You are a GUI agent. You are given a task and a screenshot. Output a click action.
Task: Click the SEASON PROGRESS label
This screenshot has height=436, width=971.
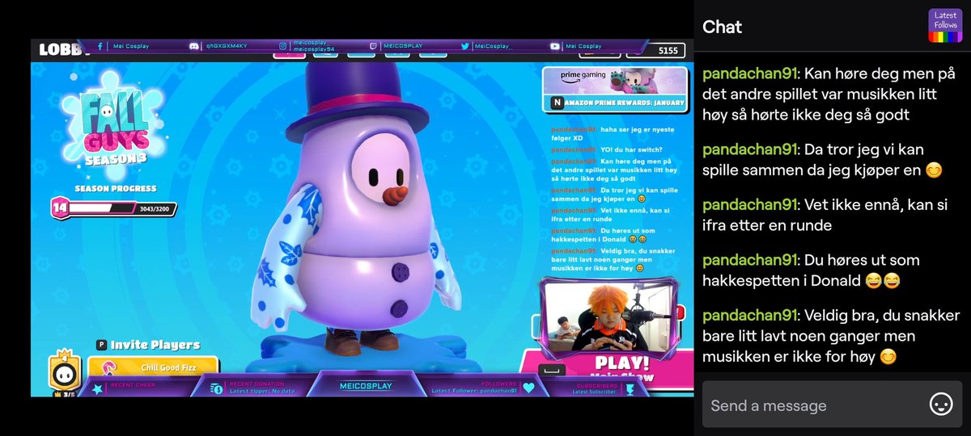pos(116,188)
